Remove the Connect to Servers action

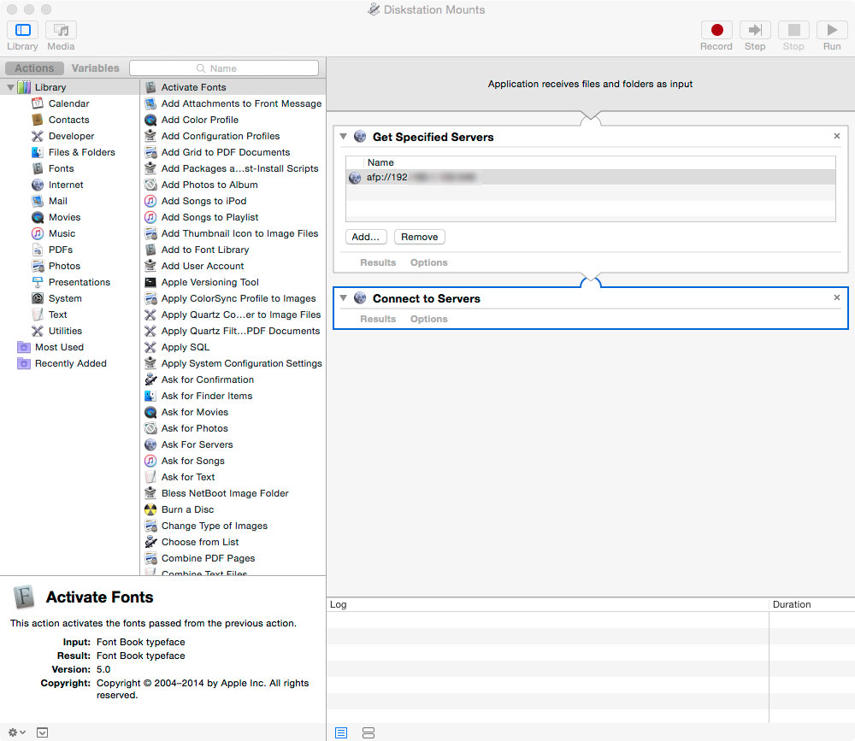click(837, 297)
